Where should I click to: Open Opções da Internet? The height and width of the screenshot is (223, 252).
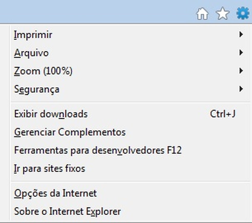(55, 193)
